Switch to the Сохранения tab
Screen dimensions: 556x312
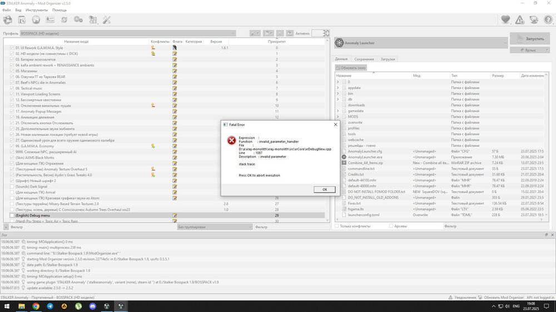(x=364, y=59)
